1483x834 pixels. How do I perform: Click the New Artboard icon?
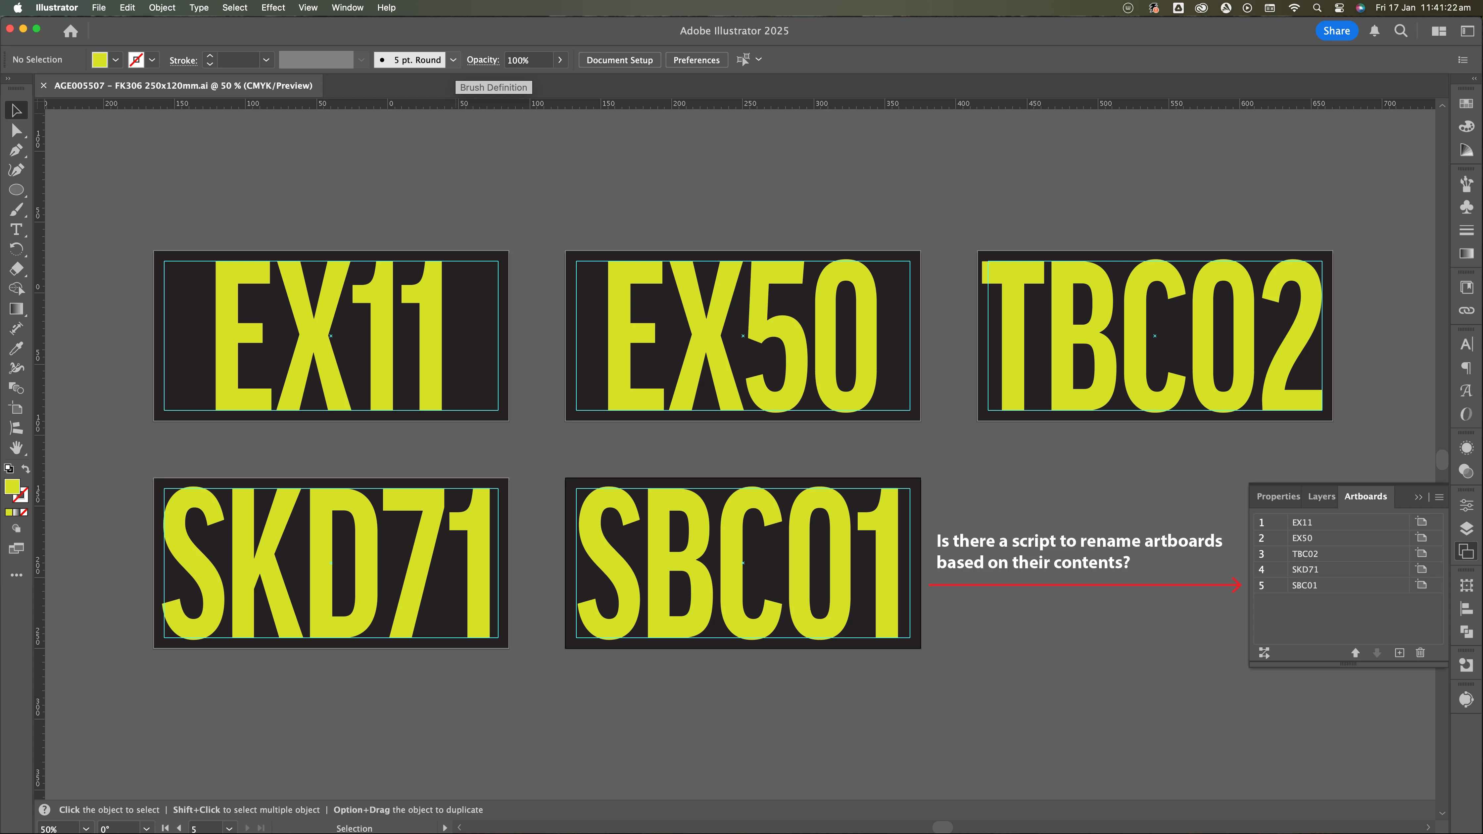point(1400,652)
